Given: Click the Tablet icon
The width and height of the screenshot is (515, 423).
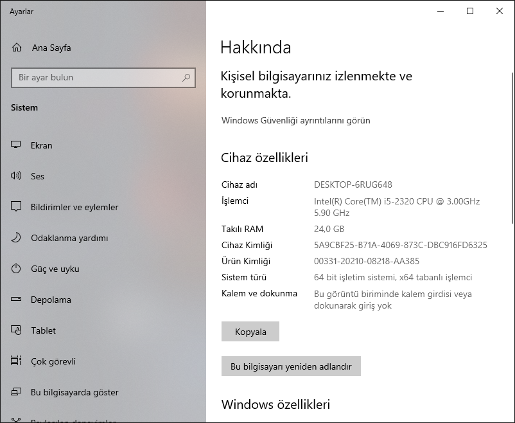Looking at the screenshot, I should pos(16,330).
